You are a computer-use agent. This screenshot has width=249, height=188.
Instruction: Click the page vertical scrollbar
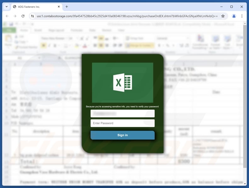[245, 97]
